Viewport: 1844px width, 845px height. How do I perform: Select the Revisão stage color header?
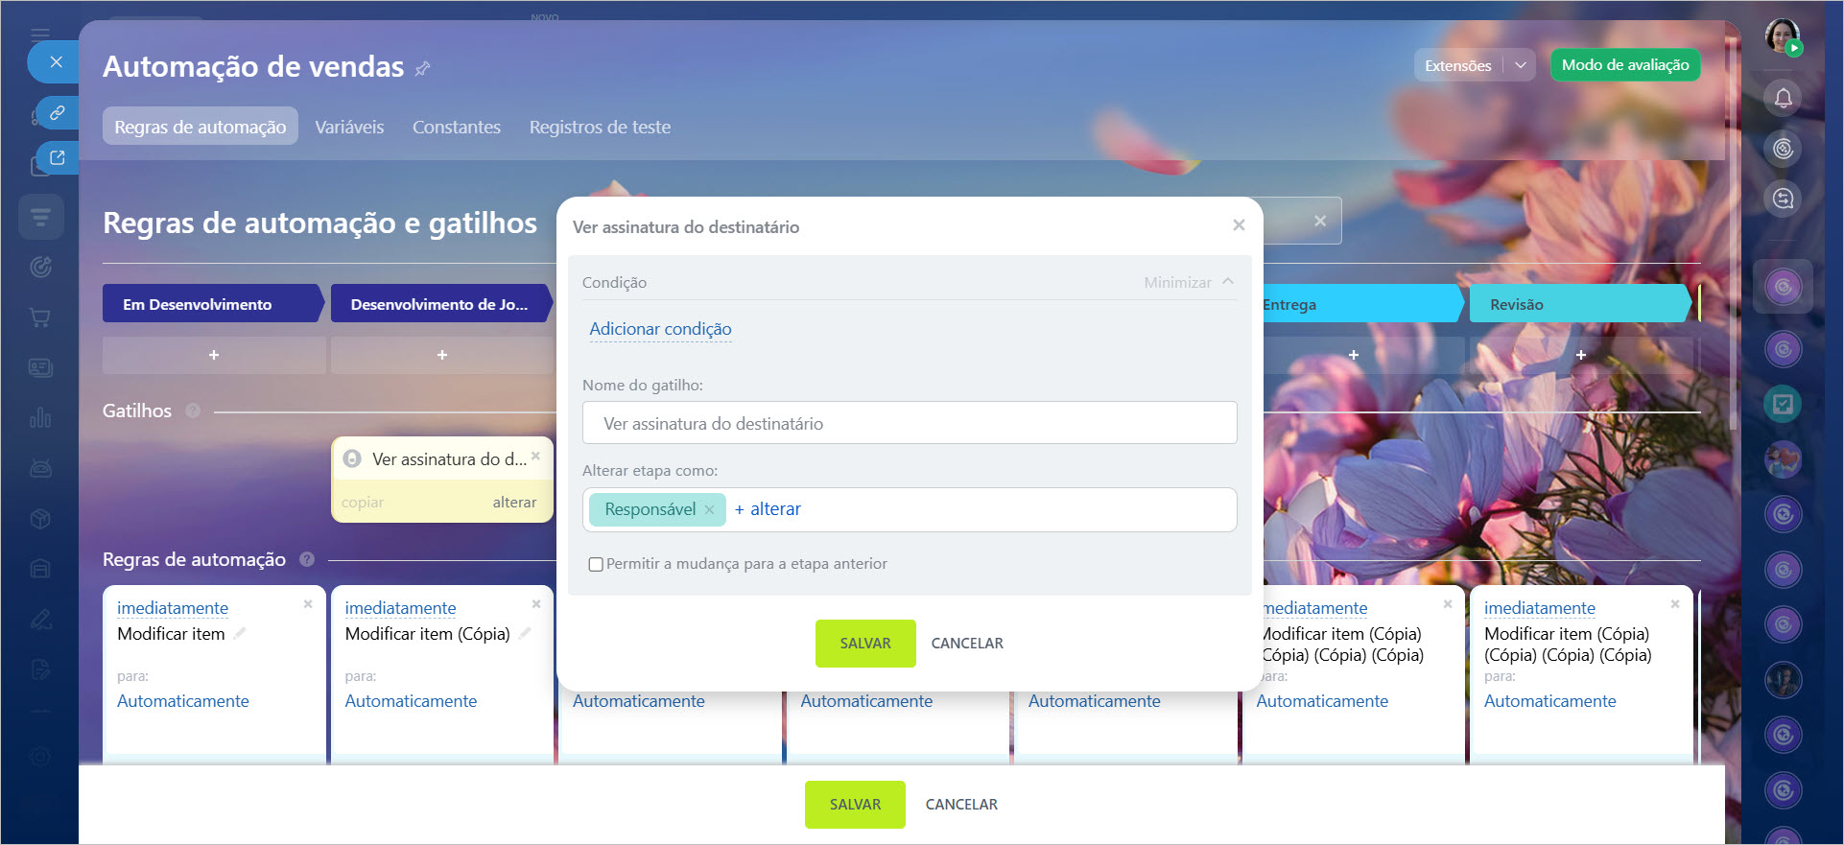coord(1577,304)
